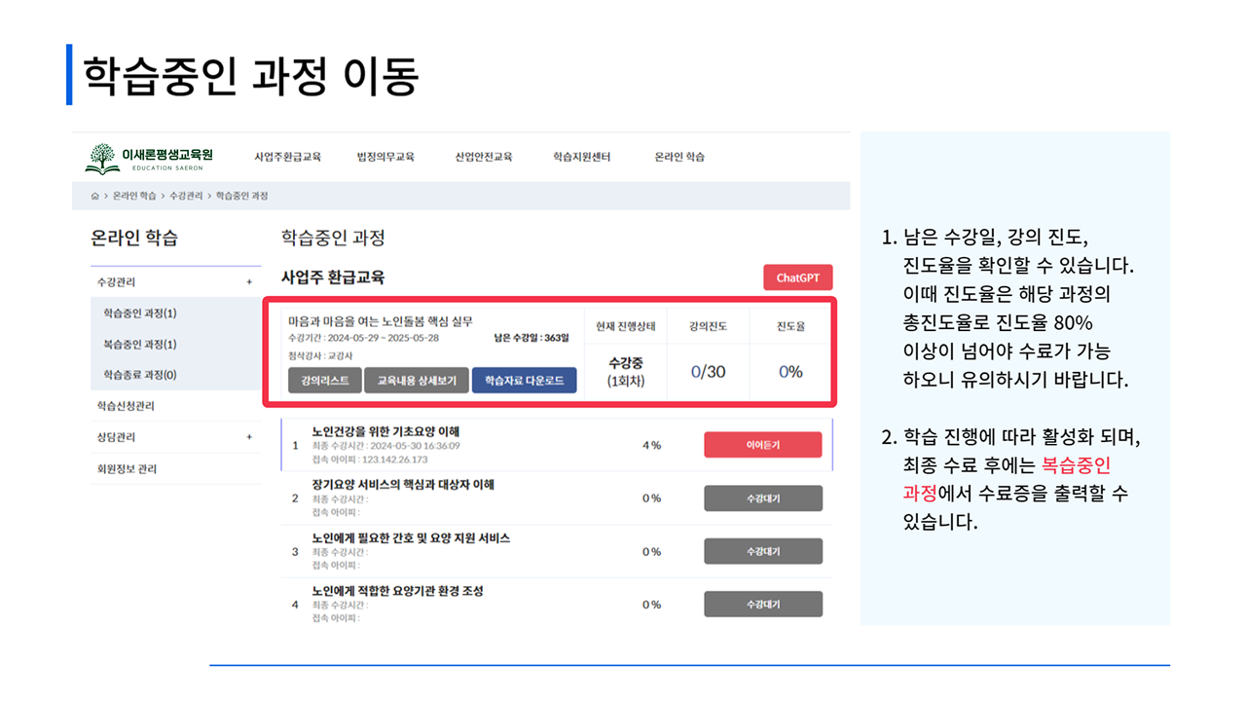
Task: Click the home icon in breadcrumb
Action: 94,196
